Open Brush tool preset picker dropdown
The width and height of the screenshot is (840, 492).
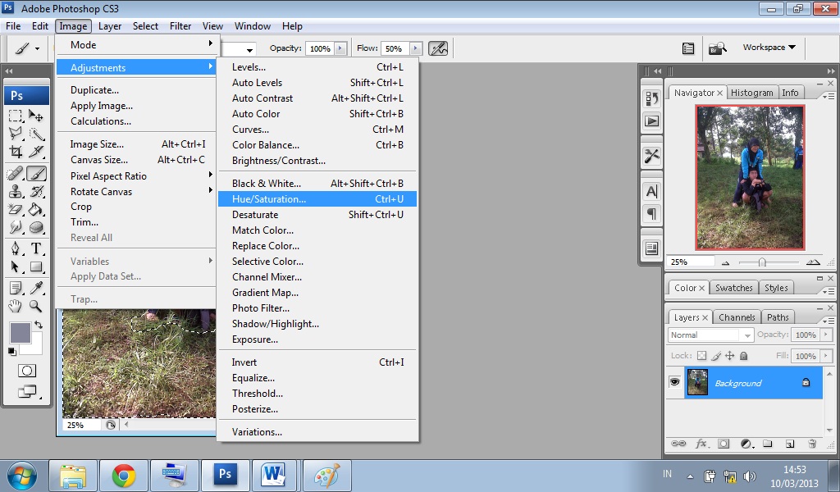click(x=37, y=48)
